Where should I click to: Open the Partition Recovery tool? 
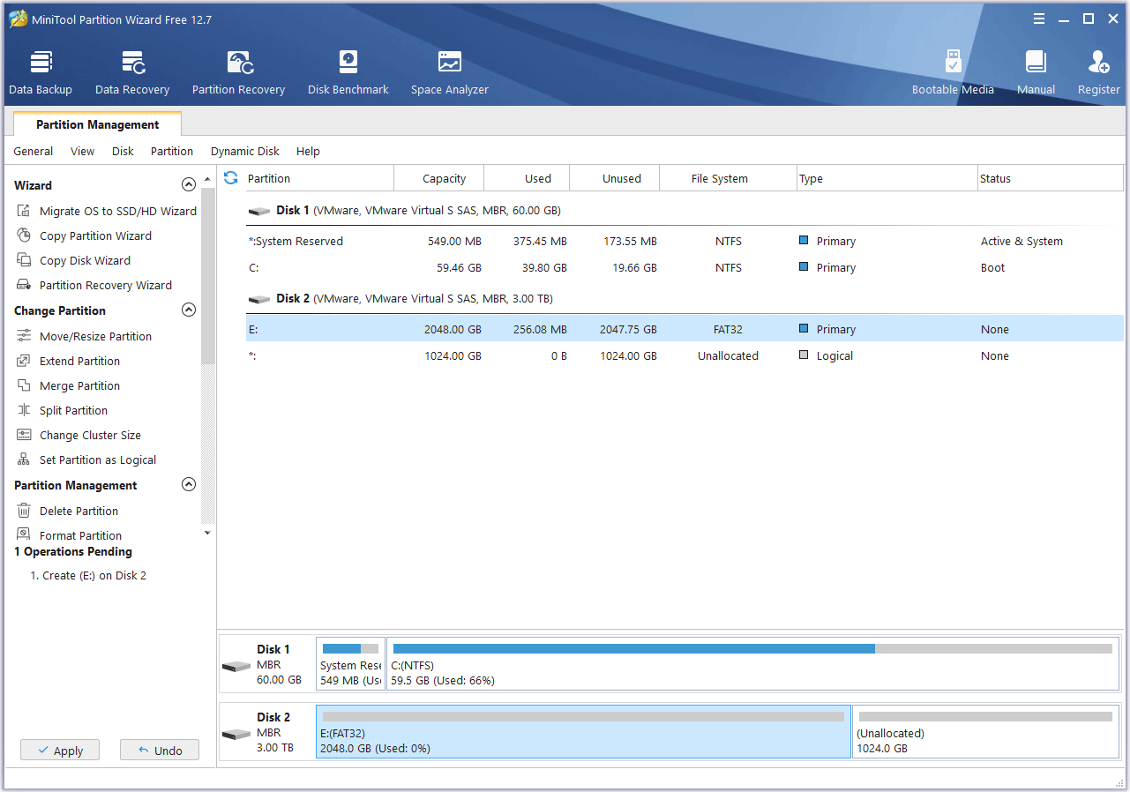[238, 73]
